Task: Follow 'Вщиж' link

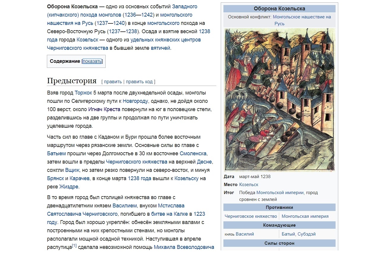Action: tap(72, 170)
